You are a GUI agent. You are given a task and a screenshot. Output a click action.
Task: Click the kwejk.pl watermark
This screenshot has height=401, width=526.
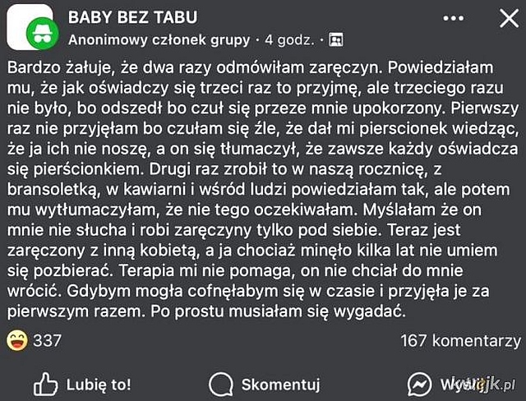tap(487, 385)
